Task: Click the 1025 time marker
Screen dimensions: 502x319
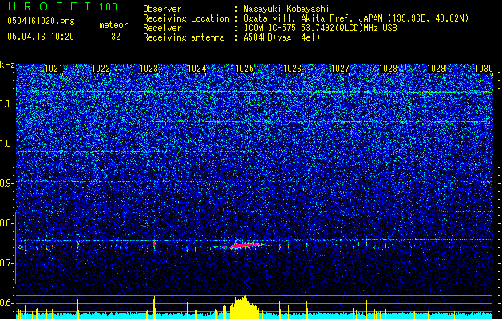Action: tap(244, 69)
